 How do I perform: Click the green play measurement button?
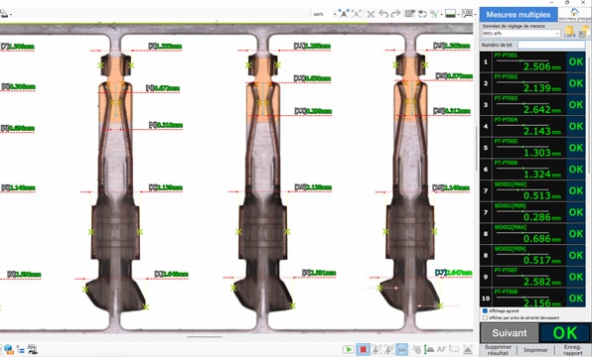tap(348, 349)
